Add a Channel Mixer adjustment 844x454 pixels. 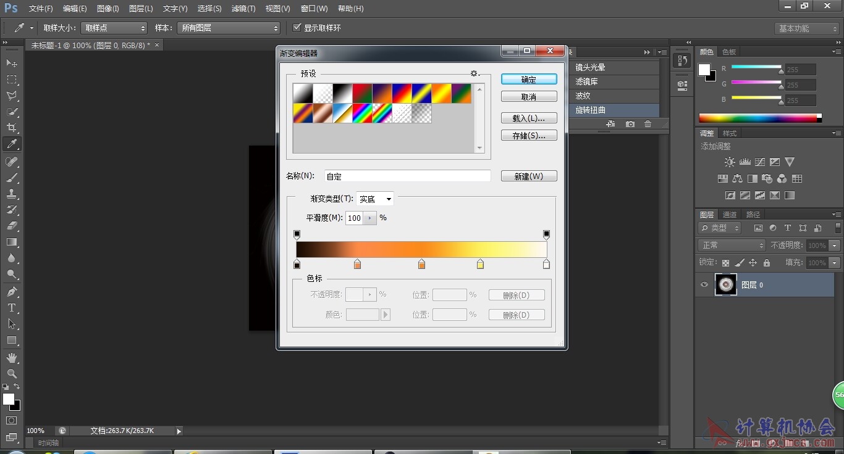(782, 179)
